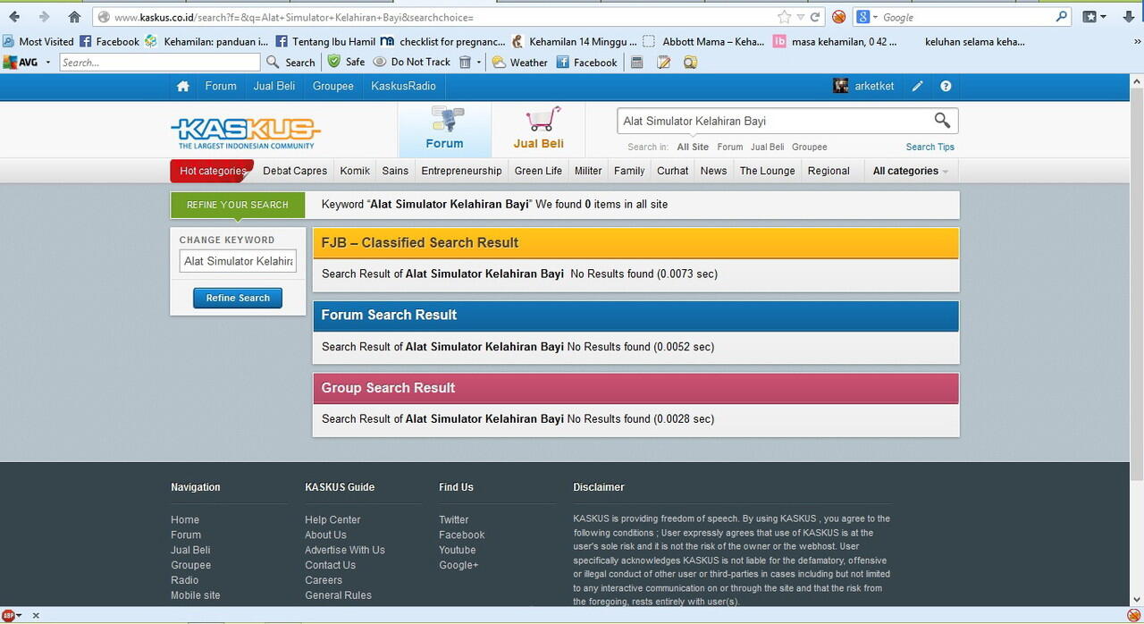Open the Advertise With Us footer link
Image resolution: width=1144 pixels, height=624 pixels.
coord(344,550)
